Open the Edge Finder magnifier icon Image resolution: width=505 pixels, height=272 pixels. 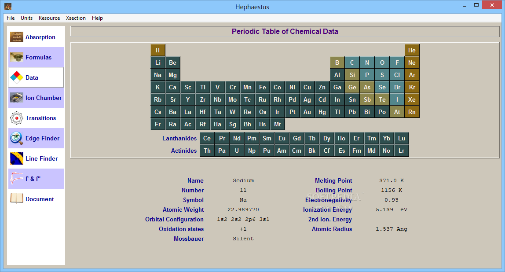click(x=16, y=138)
